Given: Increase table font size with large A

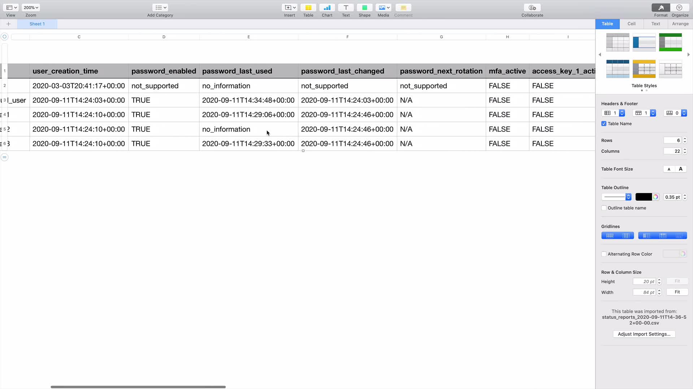Looking at the screenshot, I should [681, 169].
